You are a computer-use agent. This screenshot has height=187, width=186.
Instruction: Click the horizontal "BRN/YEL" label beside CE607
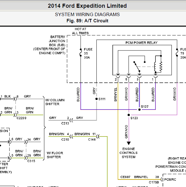pos(141,177)
